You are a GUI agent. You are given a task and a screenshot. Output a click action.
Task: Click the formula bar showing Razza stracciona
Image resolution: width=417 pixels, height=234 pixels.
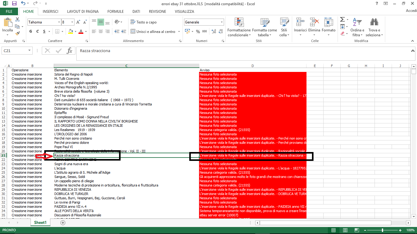(245, 53)
